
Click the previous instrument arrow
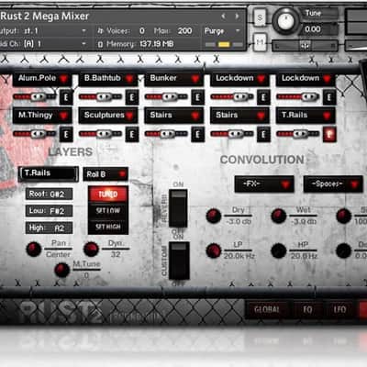point(223,17)
